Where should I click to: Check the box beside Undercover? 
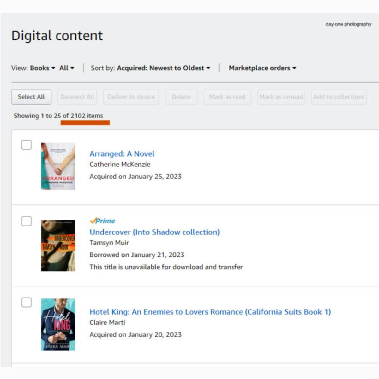(27, 221)
